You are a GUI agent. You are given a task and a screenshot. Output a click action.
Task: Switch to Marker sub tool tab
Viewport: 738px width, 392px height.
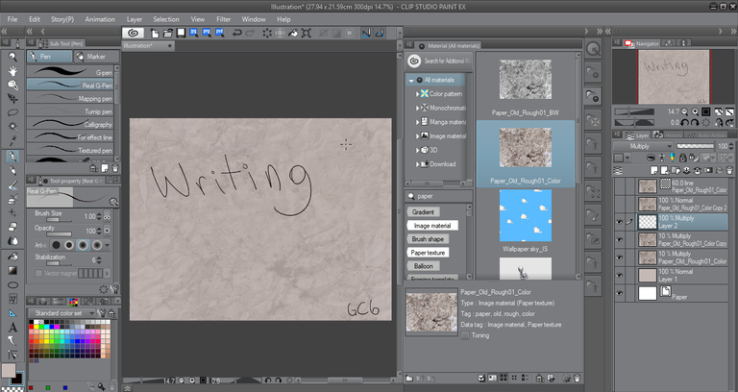pos(96,57)
